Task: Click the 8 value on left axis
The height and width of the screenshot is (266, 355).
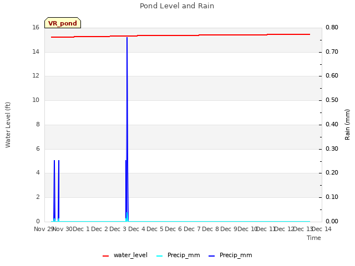Action: 38,124
